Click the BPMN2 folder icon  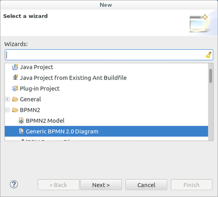(x=15, y=110)
